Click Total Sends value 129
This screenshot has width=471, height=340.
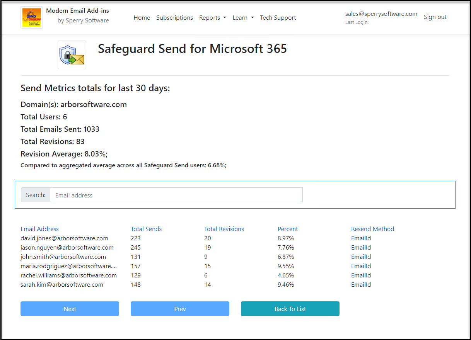(x=136, y=275)
